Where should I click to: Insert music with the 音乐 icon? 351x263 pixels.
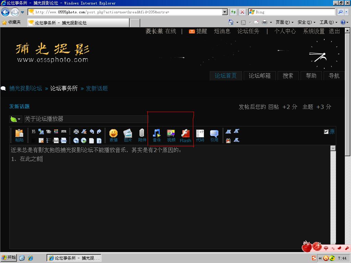157,135
